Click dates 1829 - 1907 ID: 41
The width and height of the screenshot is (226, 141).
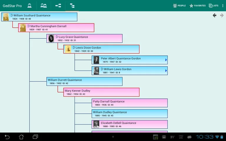(x=39, y=30)
